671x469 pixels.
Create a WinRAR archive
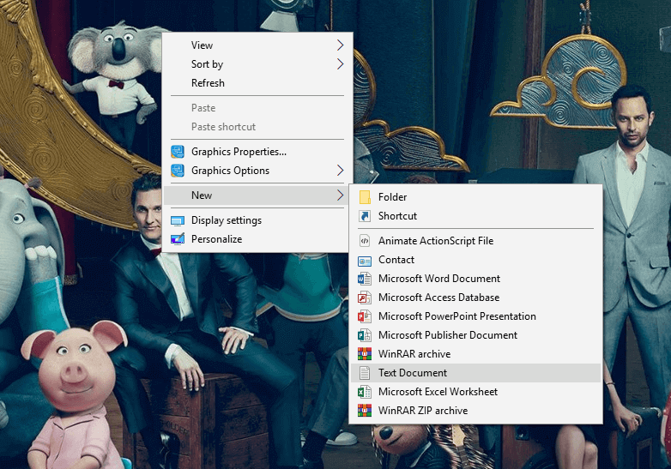(476, 354)
